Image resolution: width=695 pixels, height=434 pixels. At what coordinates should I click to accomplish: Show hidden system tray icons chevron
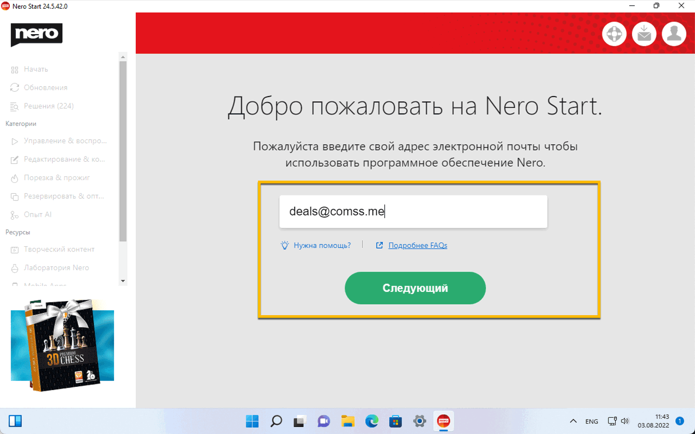pos(573,421)
